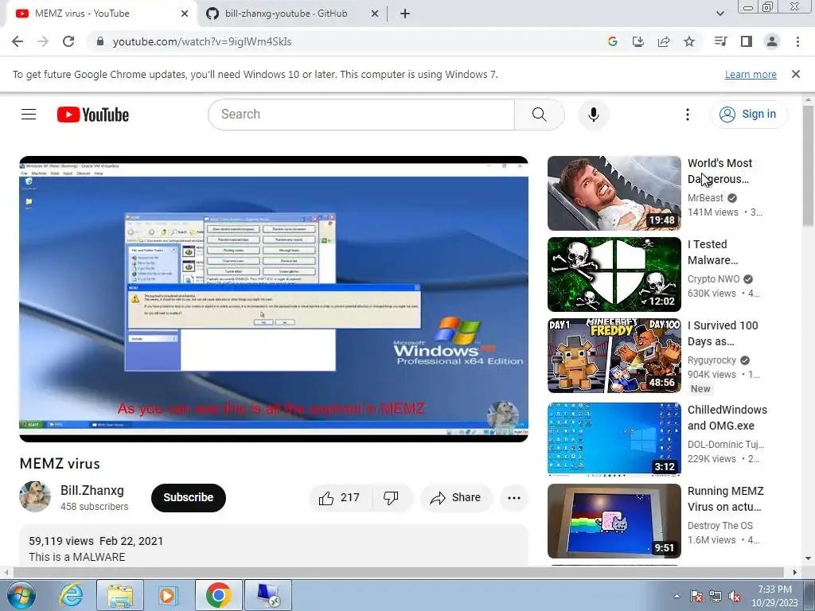The width and height of the screenshot is (815, 611).
Task: Show hidden system tray icons
Action: [x=677, y=597]
